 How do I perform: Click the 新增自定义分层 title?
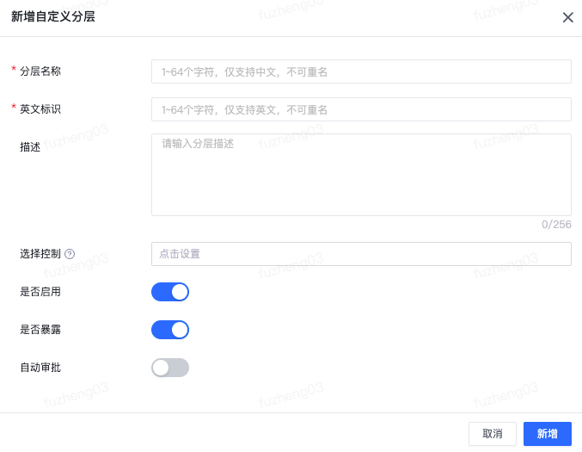(x=52, y=16)
